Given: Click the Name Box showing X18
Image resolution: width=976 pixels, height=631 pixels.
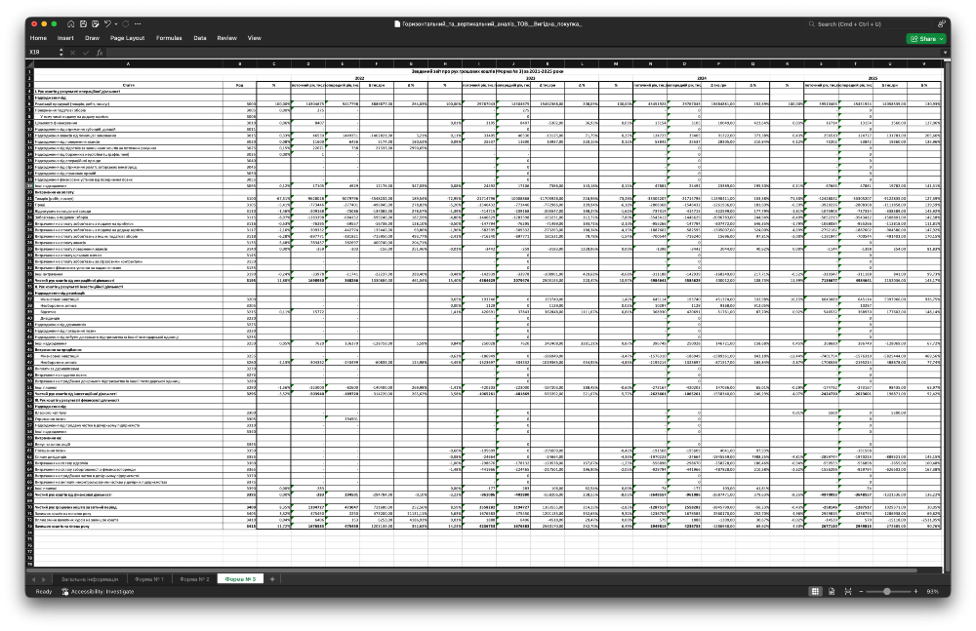Looking at the screenshot, I should [x=42, y=53].
